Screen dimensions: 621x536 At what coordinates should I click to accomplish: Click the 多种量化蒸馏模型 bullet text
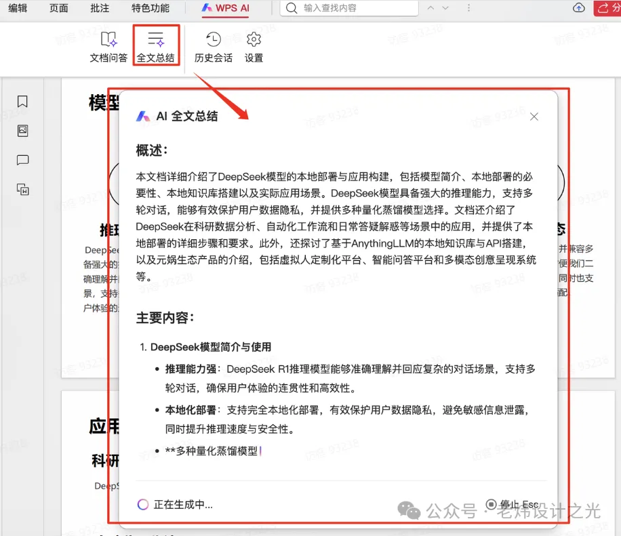tap(212, 451)
